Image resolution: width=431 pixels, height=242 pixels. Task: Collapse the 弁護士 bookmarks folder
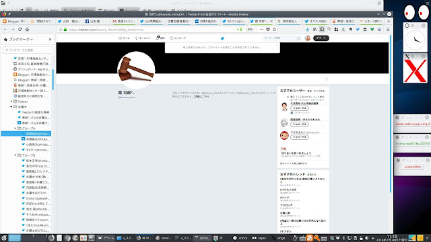pyautogui.click(x=11, y=107)
